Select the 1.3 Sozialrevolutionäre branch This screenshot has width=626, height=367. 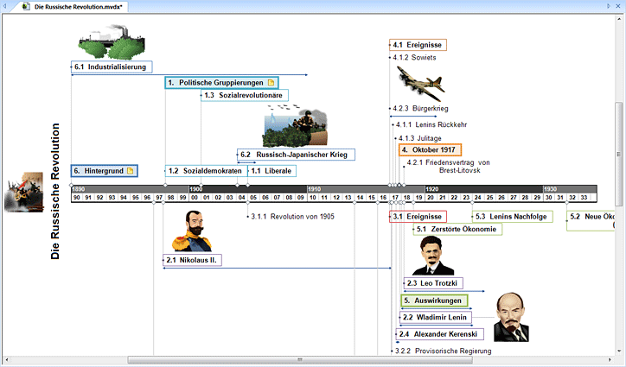point(245,95)
